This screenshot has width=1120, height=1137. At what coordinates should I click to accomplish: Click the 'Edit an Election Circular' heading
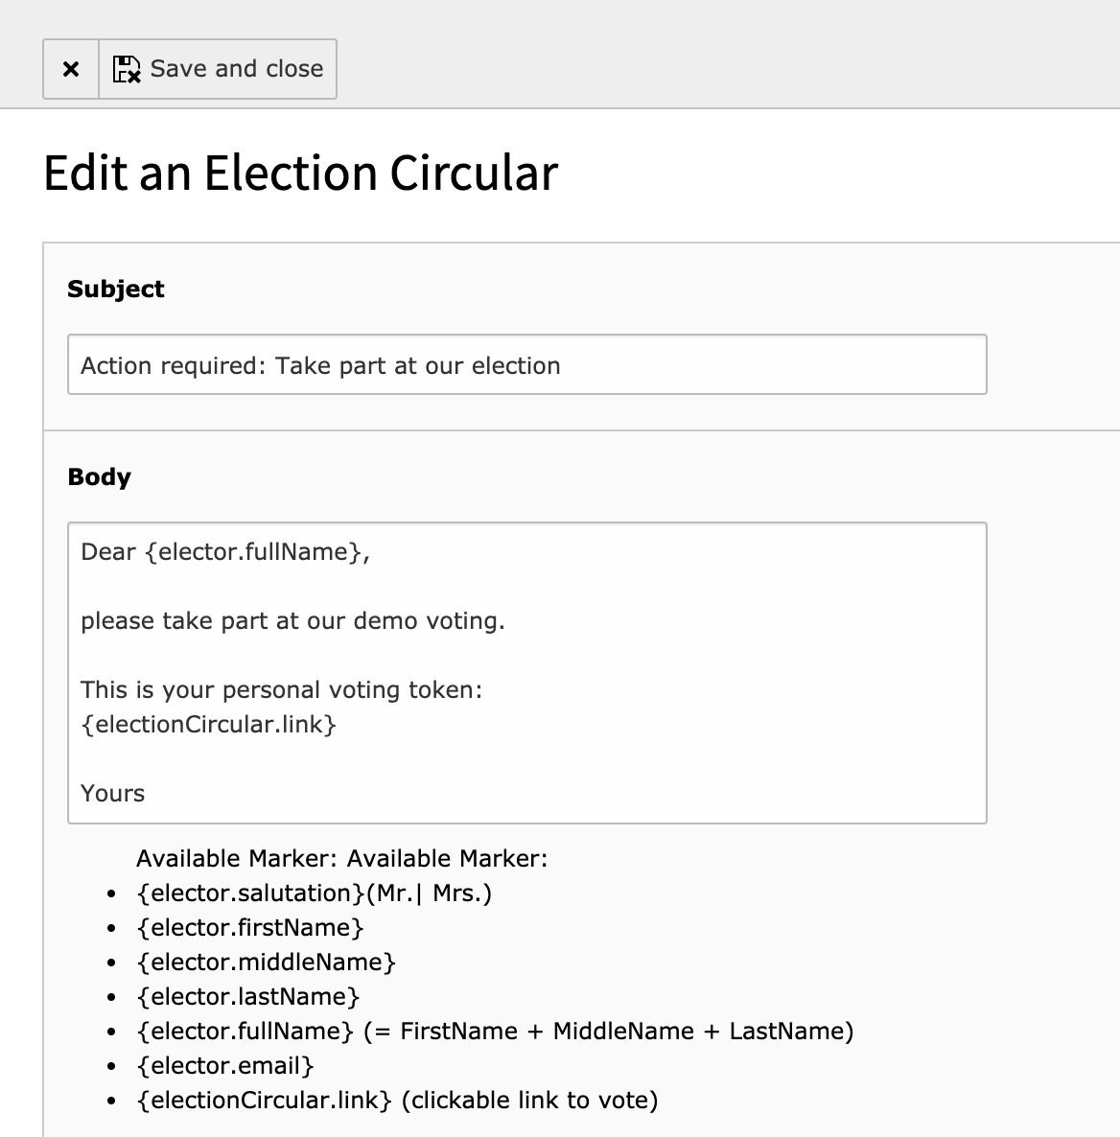pos(301,173)
